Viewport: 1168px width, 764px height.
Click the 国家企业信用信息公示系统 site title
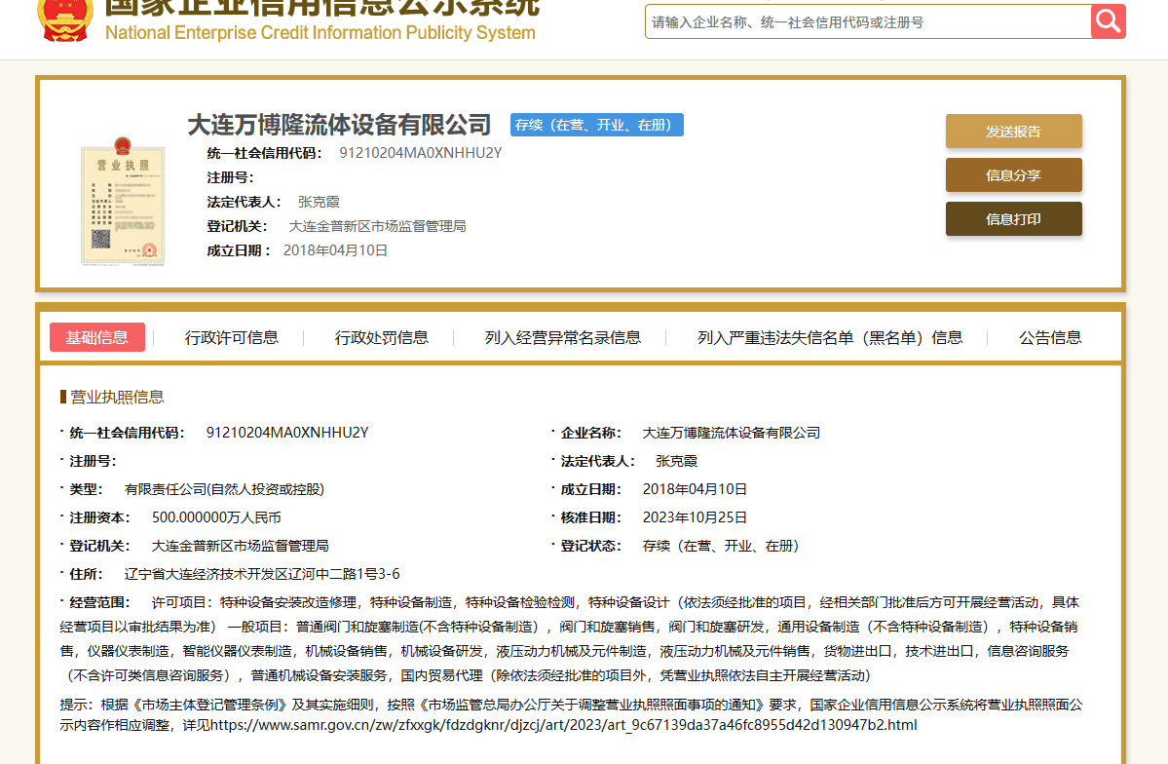[321, 8]
